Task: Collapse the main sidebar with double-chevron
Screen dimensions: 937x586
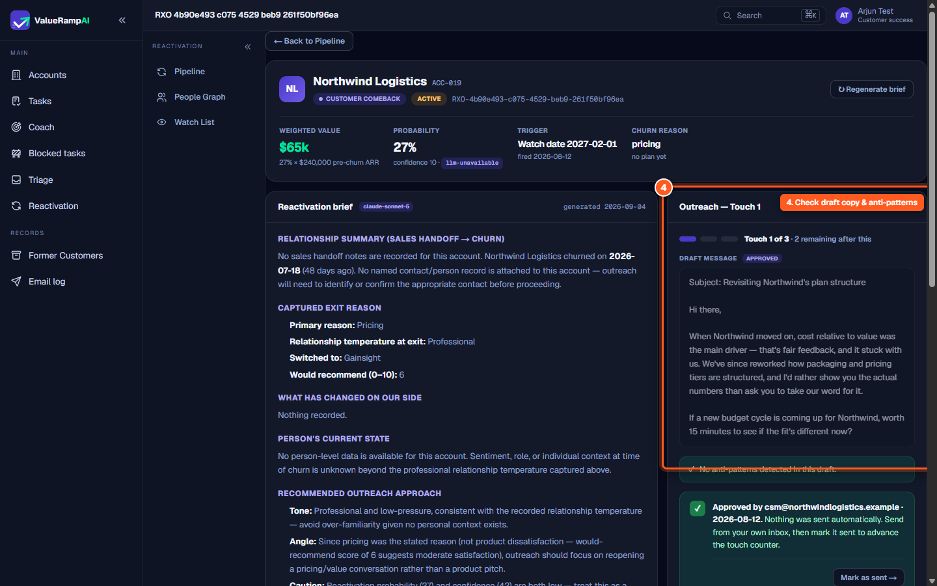Action: pyautogui.click(x=122, y=20)
